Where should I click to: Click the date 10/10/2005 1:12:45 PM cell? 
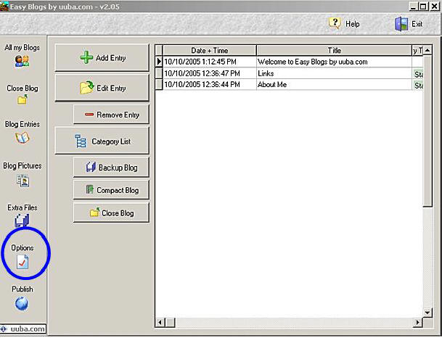[x=210, y=62]
